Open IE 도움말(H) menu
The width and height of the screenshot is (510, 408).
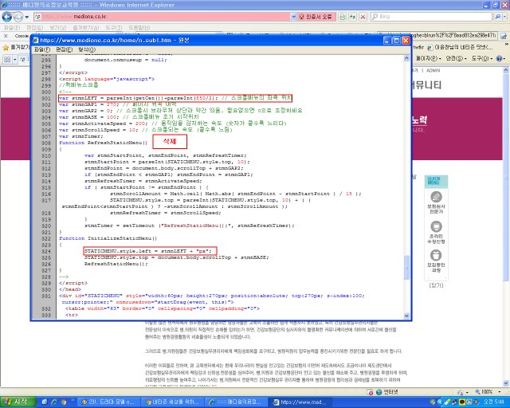click(139, 28)
